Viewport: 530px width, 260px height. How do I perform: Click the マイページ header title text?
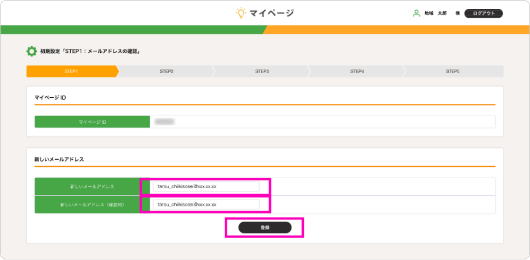tap(271, 13)
